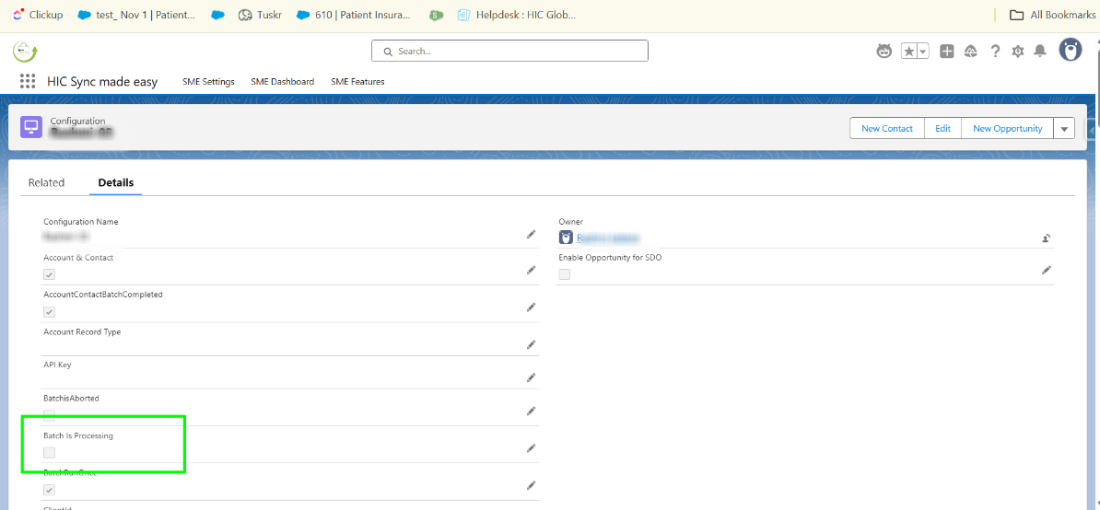The image size is (1100, 510).
Task: Open the Clickup bookmark
Action: pos(37,15)
